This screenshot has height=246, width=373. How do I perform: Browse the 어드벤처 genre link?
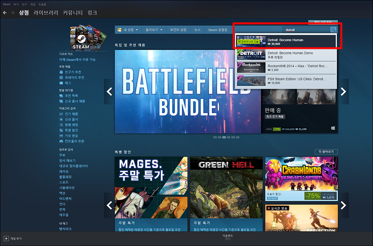(x=65, y=198)
